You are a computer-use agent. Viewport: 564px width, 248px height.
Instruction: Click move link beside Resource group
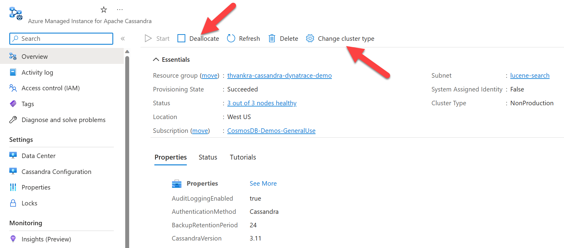click(x=210, y=75)
